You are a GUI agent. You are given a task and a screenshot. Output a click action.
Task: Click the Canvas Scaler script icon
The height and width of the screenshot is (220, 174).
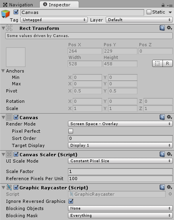coord(9,154)
